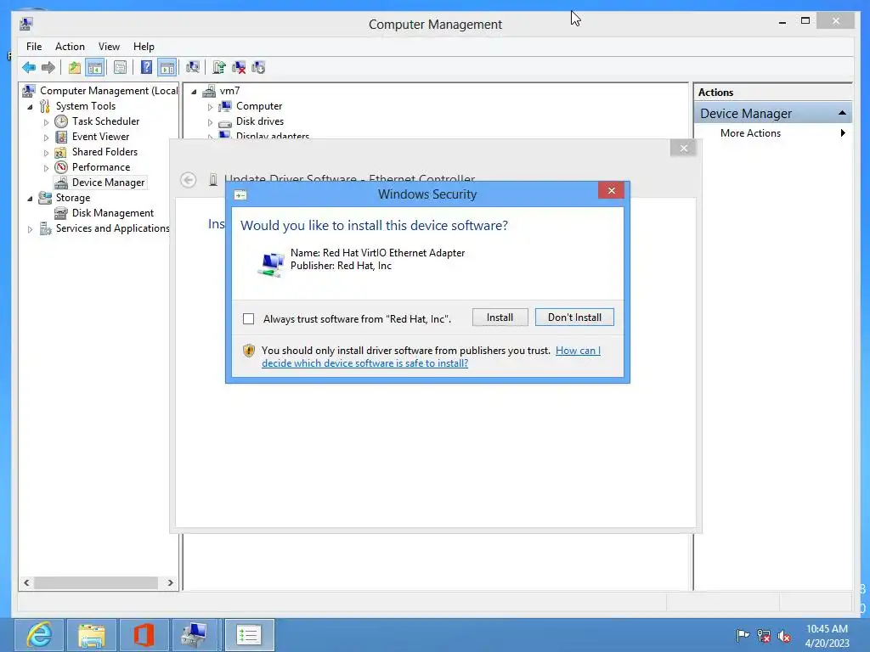Viewport: 870px width, 652px height.
Task: Click More Actions in Actions pane
Action: pyautogui.click(x=750, y=133)
